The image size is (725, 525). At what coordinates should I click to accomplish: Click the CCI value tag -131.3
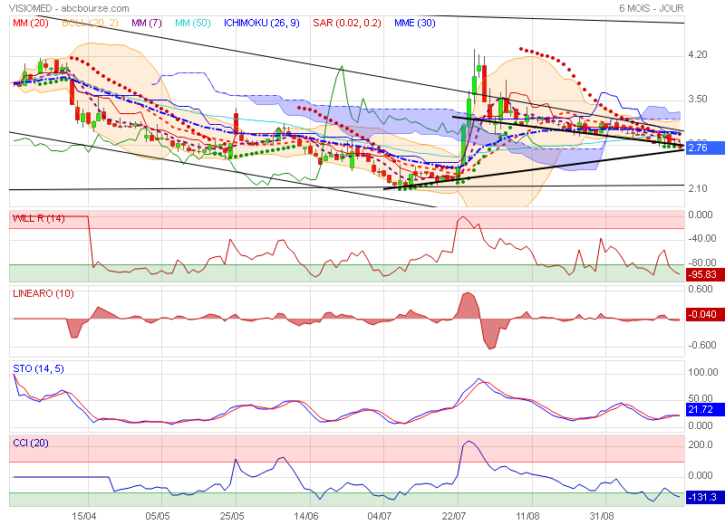[705, 497]
